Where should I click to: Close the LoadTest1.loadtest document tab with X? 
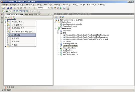[x=51, y=15]
